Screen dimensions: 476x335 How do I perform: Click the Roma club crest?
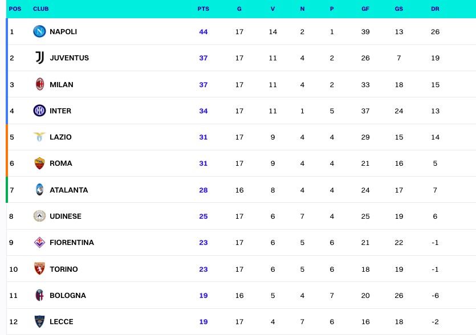tap(39, 164)
